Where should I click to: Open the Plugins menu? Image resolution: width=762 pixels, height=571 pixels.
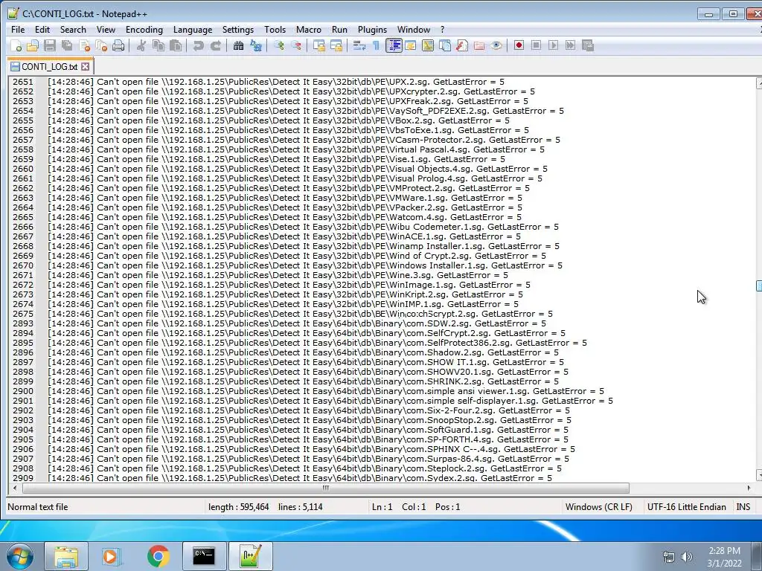tap(372, 30)
